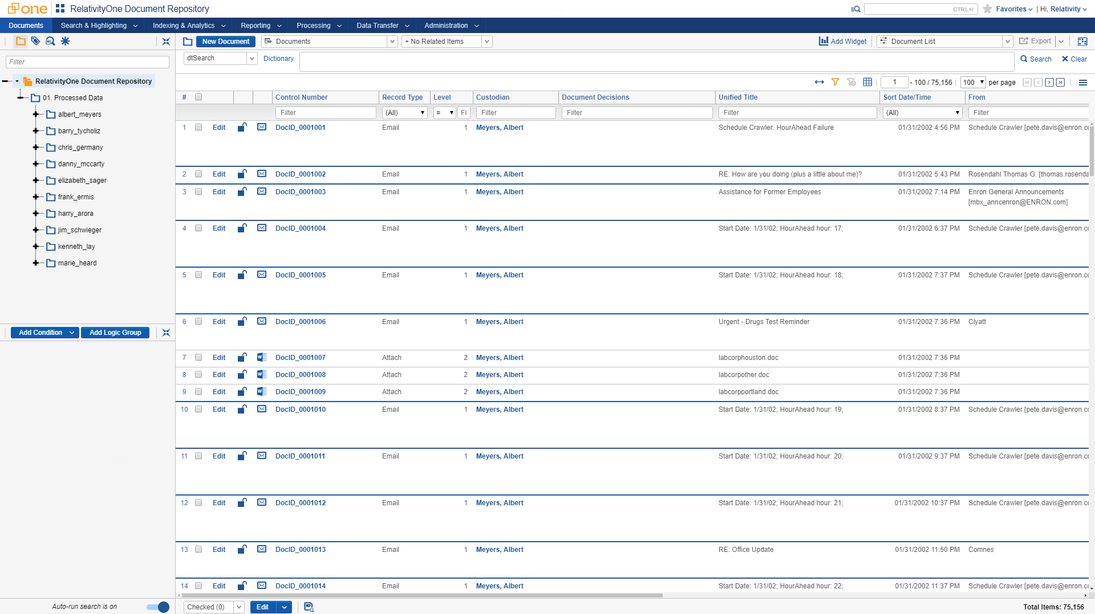Open the Reporting menu

click(261, 26)
